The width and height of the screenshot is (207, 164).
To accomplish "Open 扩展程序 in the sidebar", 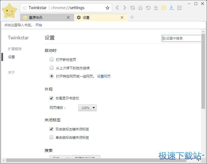I will pyautogui.click(x=15, y=49).
